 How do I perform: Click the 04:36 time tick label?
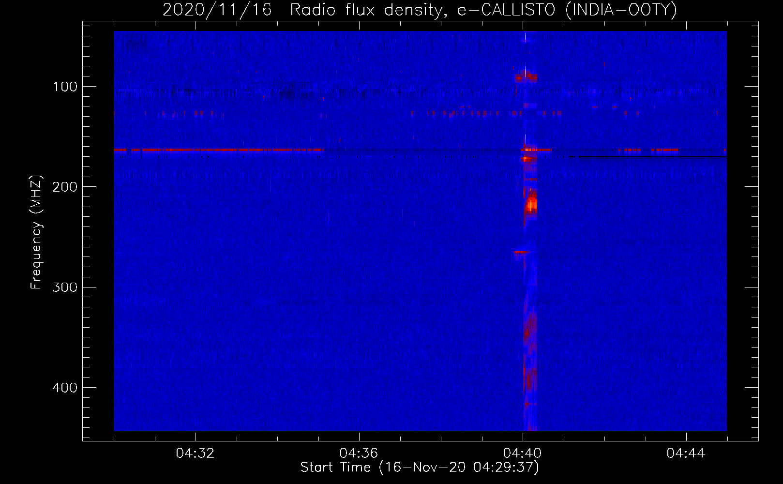[x=359, y=454]
